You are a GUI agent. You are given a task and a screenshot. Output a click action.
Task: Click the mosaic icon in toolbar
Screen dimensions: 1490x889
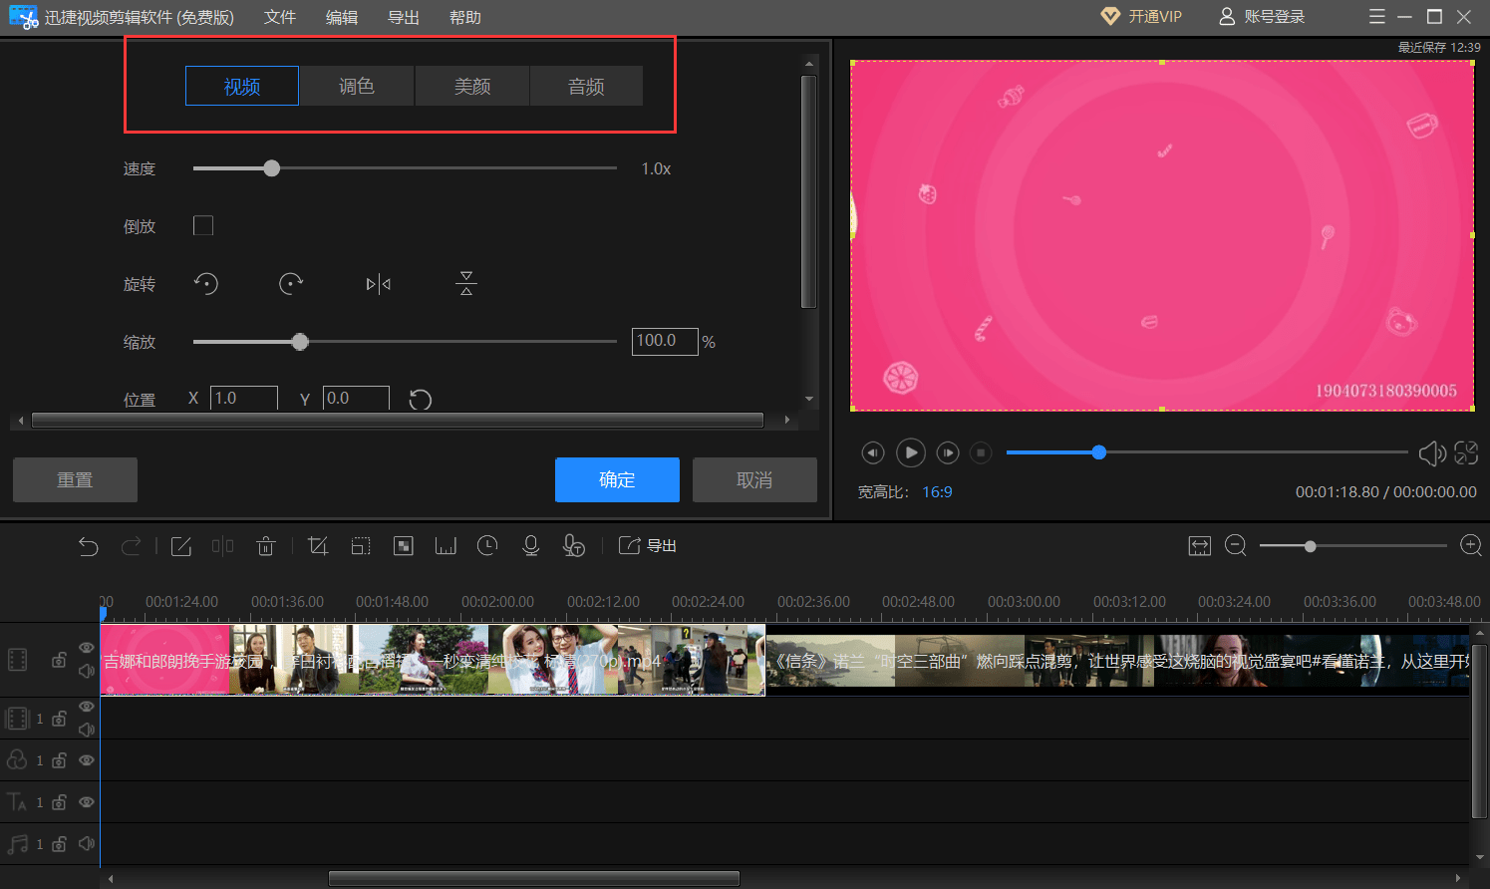404,545
